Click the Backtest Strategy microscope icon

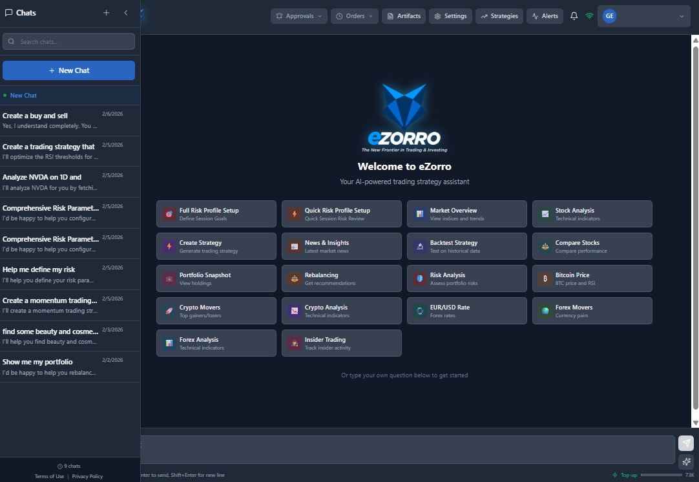pos(419,246)
